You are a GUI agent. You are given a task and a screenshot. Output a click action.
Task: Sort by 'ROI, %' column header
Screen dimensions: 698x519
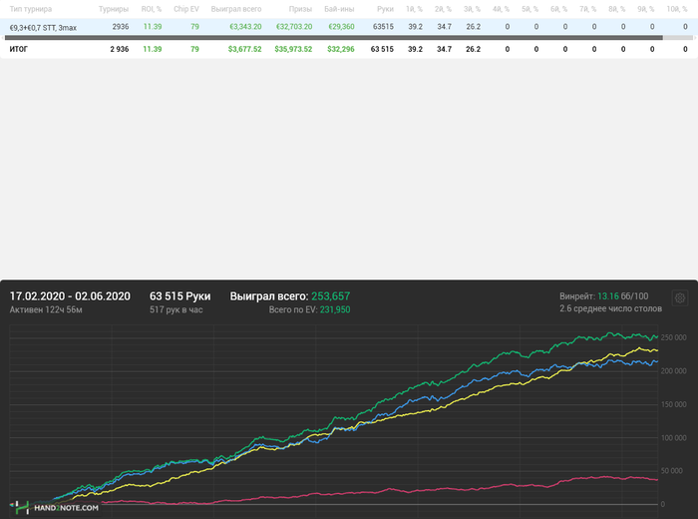[152, 9]
